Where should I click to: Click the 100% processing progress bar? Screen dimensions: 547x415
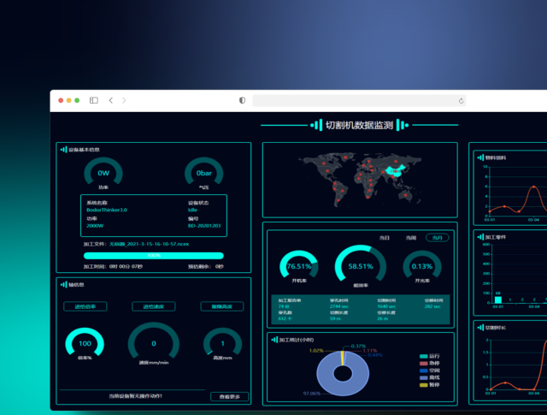(x=154, y=256)
